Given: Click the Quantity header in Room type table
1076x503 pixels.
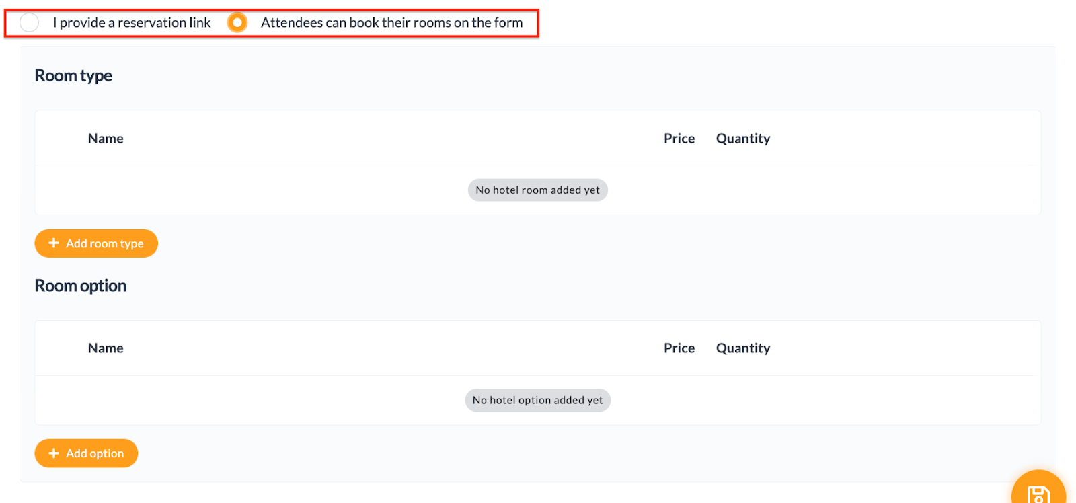Looking at the screenshot, I should pyautogui.click(x=743, y=139).
